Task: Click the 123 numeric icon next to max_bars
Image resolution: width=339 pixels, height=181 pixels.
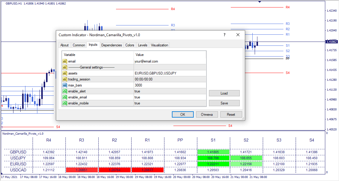Action: pos(65,85)
